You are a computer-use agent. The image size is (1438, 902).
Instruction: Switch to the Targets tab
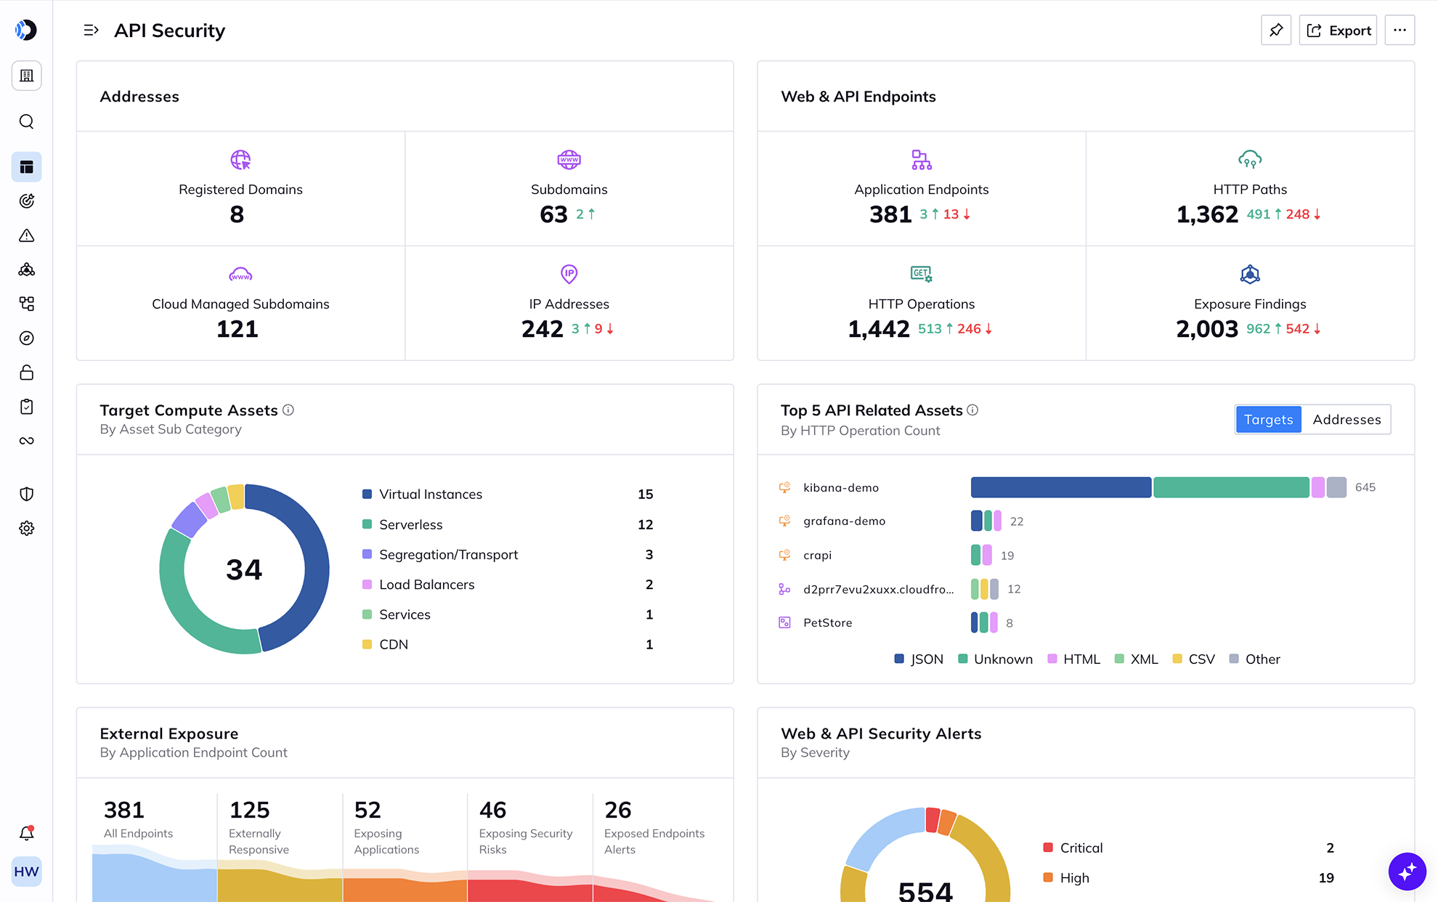pyautogui.click(x=1268, y=420)
